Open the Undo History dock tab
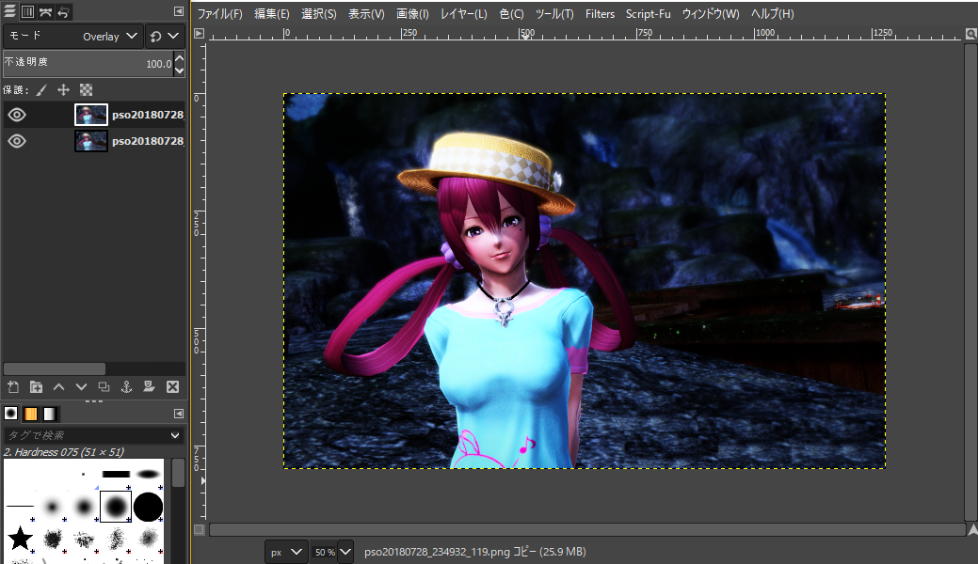This screenshot has height=564, width=978. pyautogui.click(x=63, y=11)
